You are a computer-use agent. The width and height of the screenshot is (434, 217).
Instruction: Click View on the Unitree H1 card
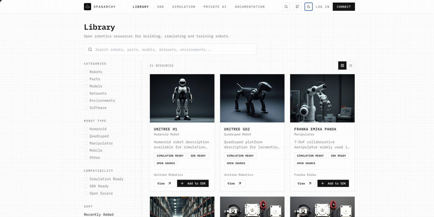click(x=165, y=183)
